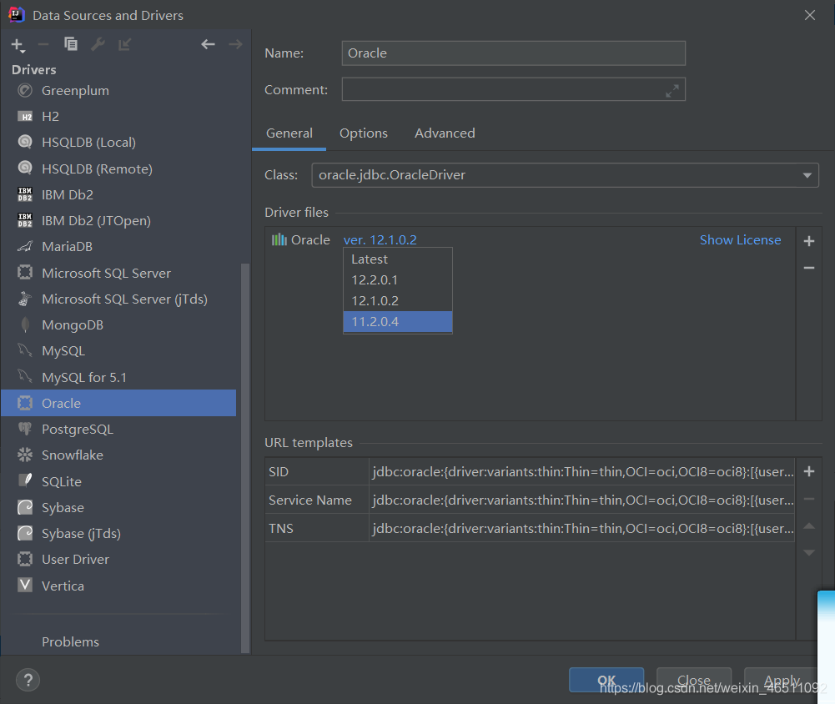Click the remove minus icon in left toolbar

tap(43, 45)
